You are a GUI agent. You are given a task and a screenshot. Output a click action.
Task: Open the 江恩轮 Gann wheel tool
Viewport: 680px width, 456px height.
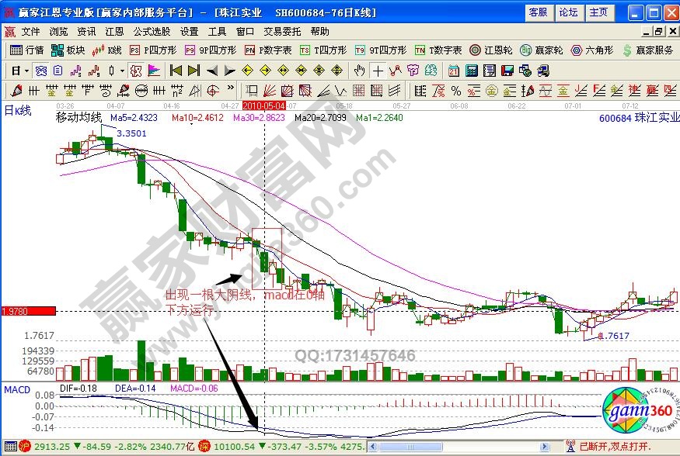494,50
